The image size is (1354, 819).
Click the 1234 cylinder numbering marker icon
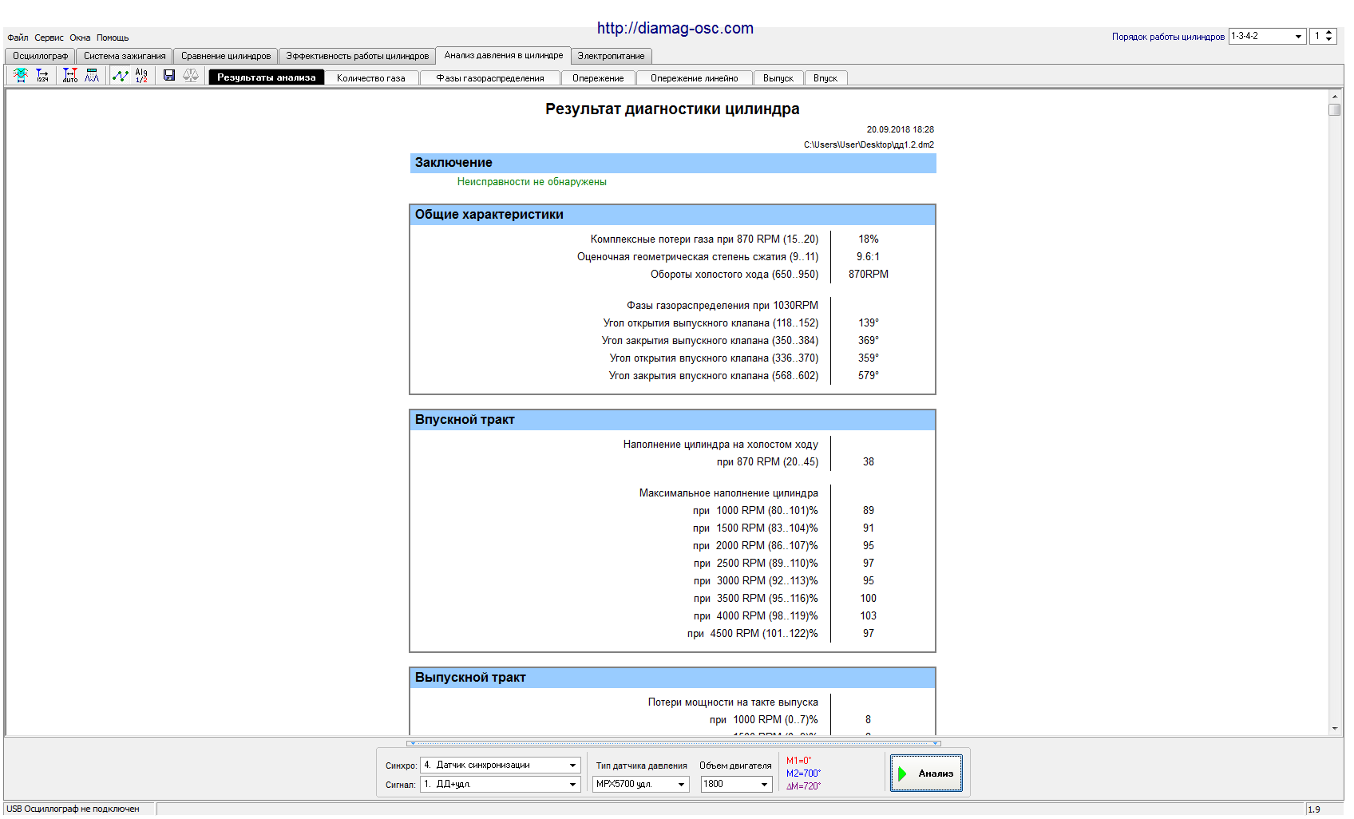tap(42, 75)
